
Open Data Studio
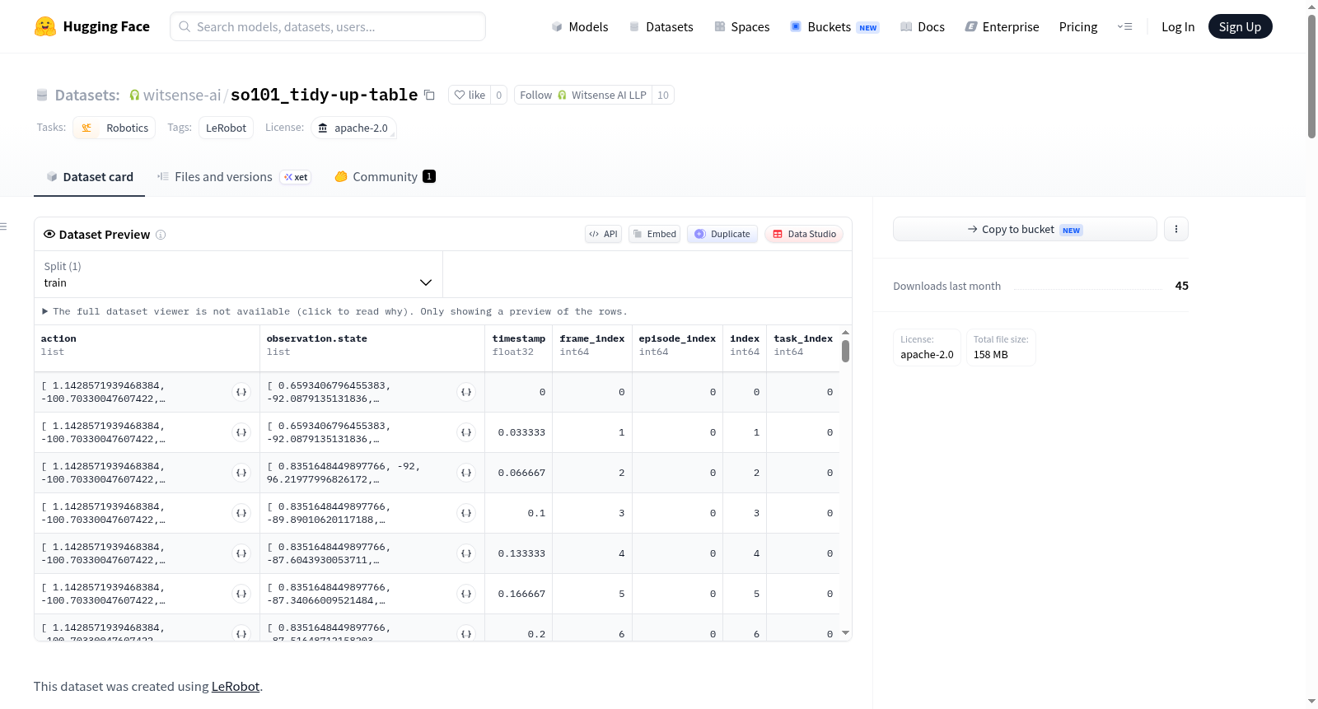click(x=804, y=234)
